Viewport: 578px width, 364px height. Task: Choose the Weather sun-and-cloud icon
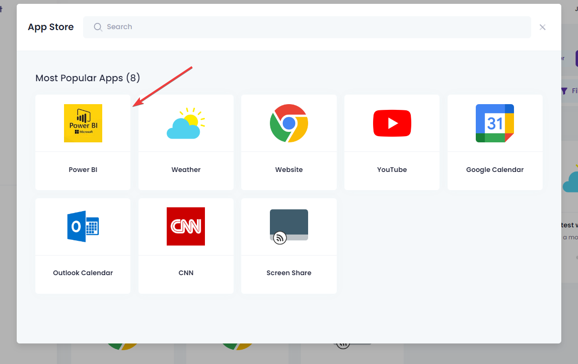[186, 123]
